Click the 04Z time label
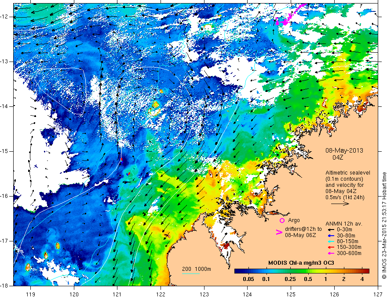 point(338,157)
